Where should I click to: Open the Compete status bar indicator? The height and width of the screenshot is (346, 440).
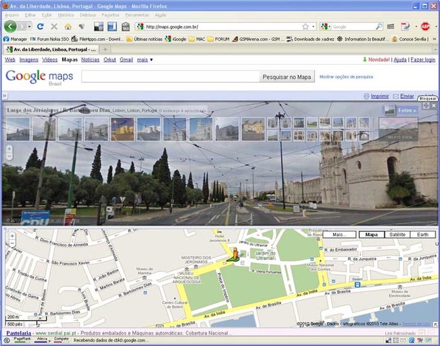pyautogui.click(x=61, y=340)
